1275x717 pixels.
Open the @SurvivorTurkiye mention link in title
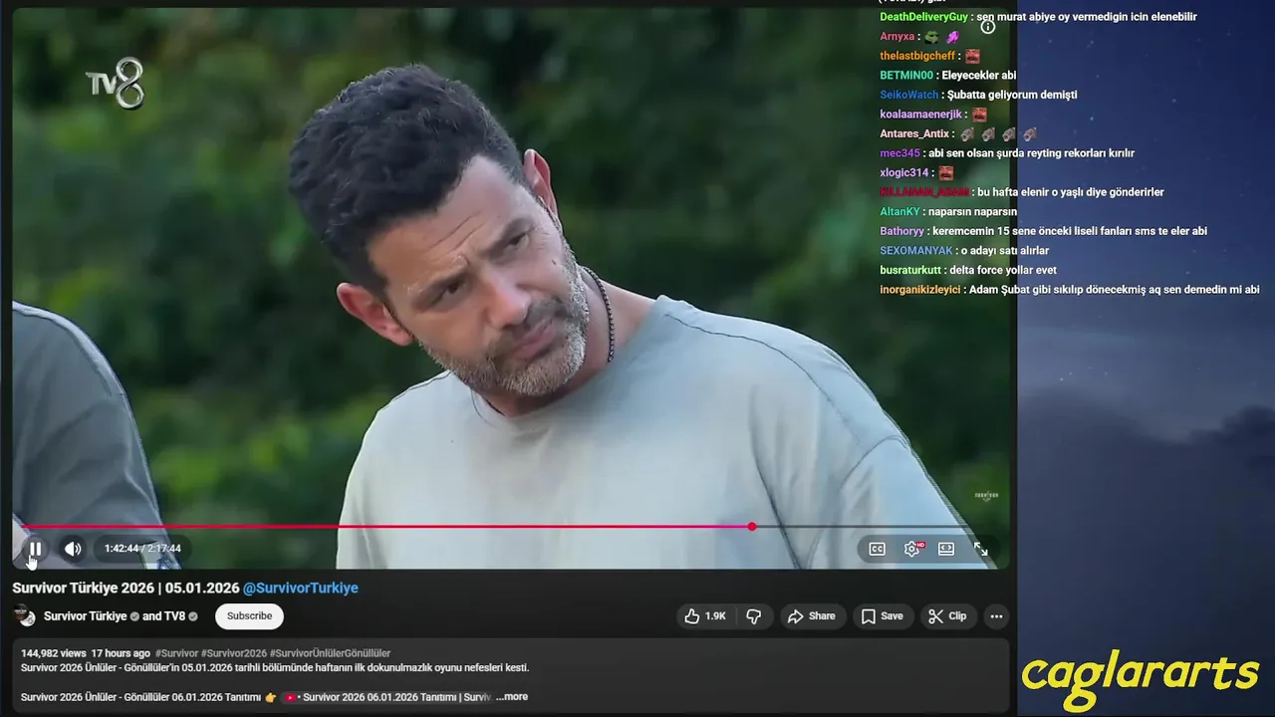click(301, 588)
